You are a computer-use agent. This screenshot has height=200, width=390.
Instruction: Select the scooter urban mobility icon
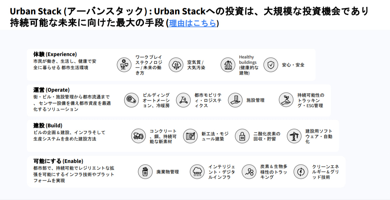(183, 100)
